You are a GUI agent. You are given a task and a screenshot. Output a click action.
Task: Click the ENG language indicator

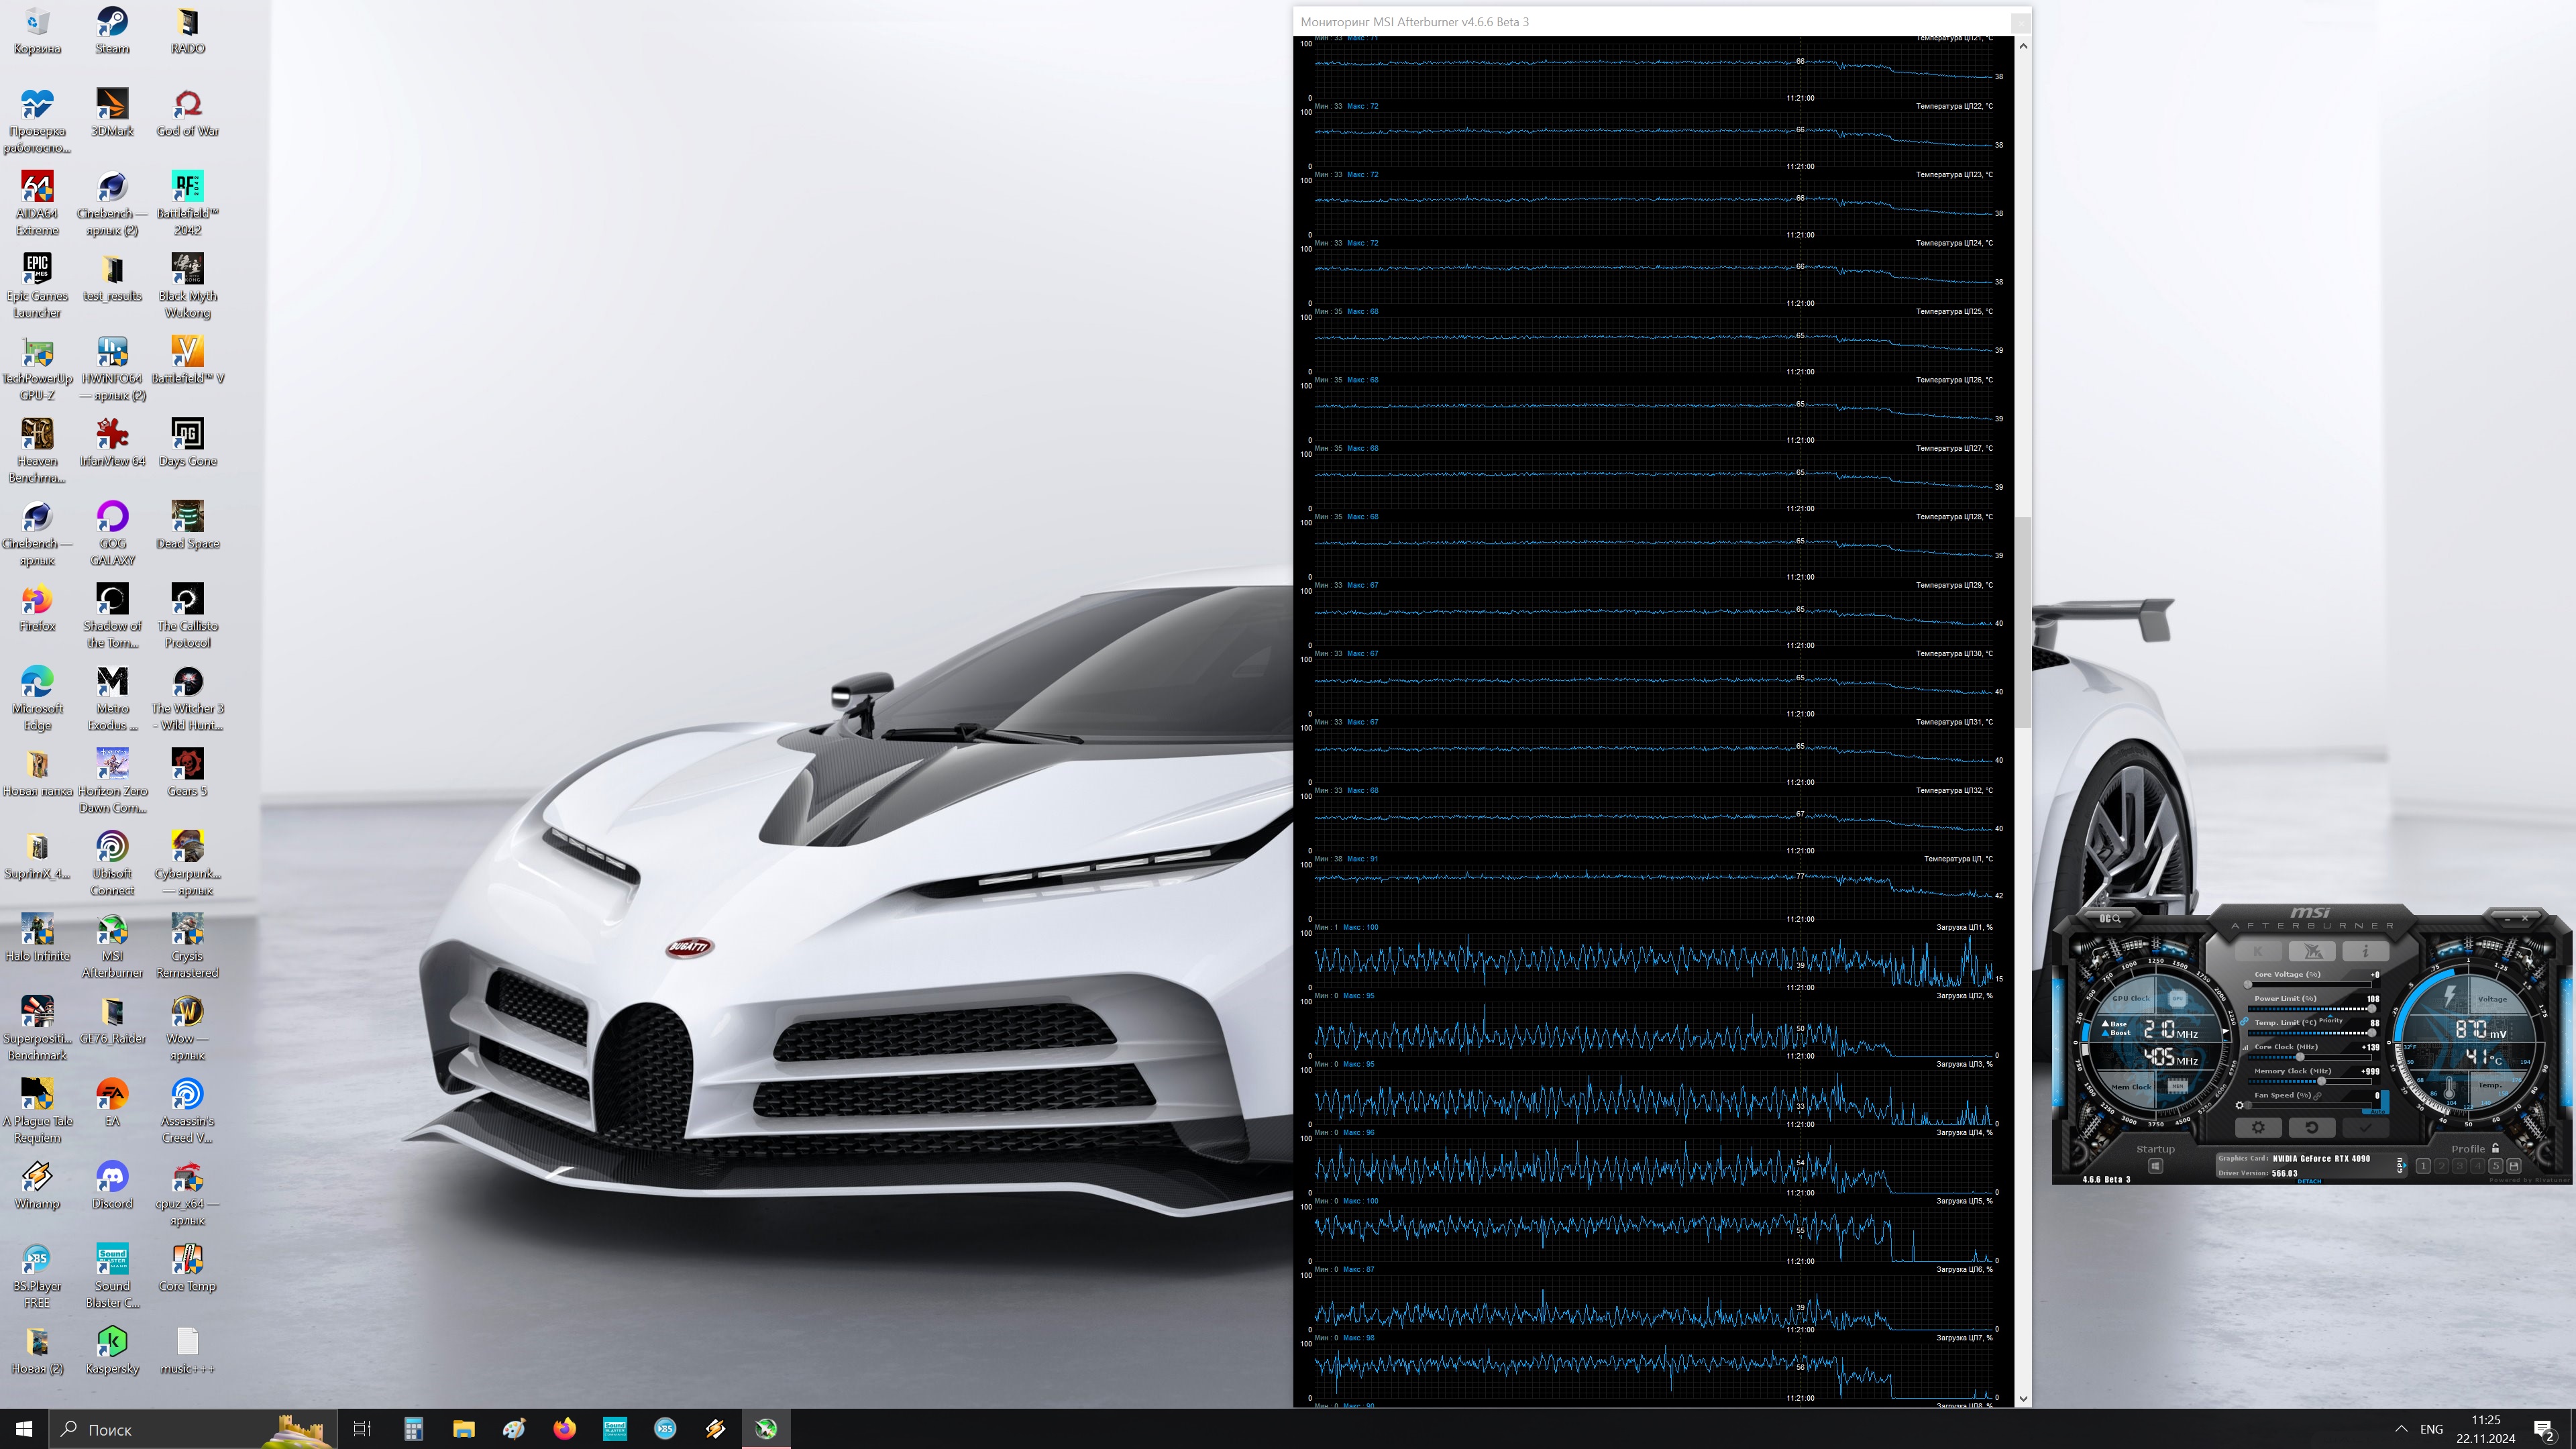[x=2431, y=1429]
